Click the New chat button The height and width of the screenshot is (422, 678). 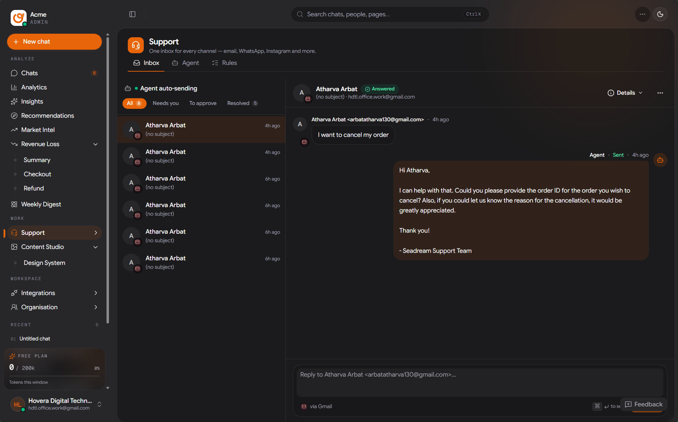click(x=54, y=41)
